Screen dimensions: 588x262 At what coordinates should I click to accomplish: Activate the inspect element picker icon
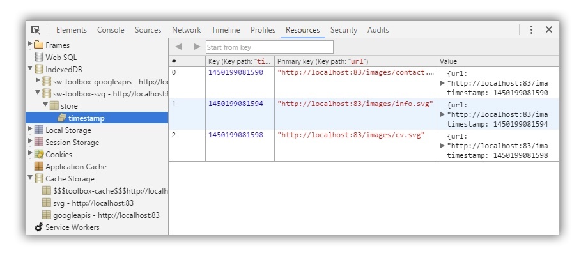[x=36, y=29]
